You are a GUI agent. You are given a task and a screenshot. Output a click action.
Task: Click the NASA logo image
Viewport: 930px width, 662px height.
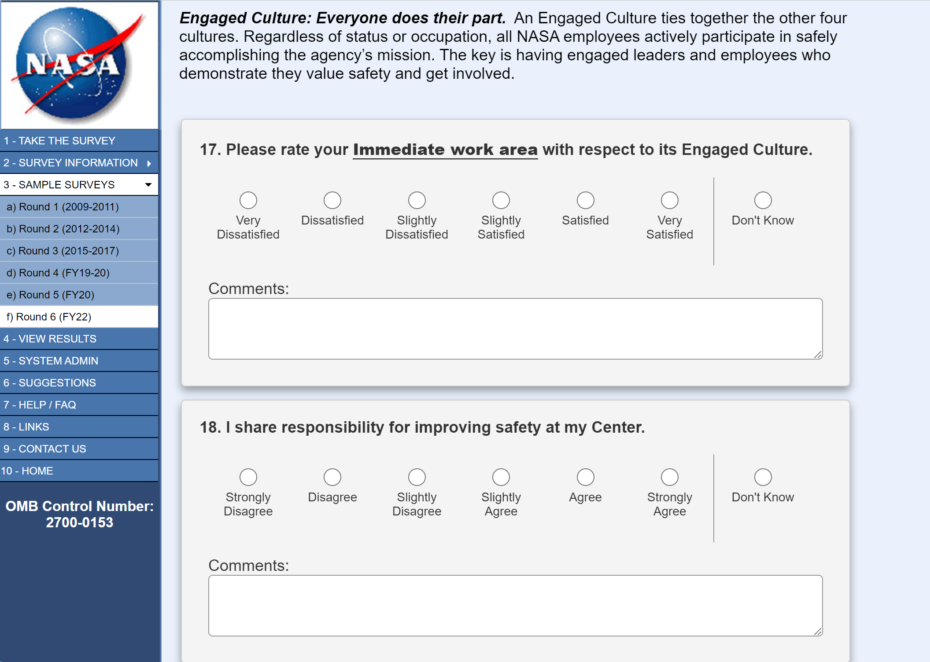(x=79, y=65)
